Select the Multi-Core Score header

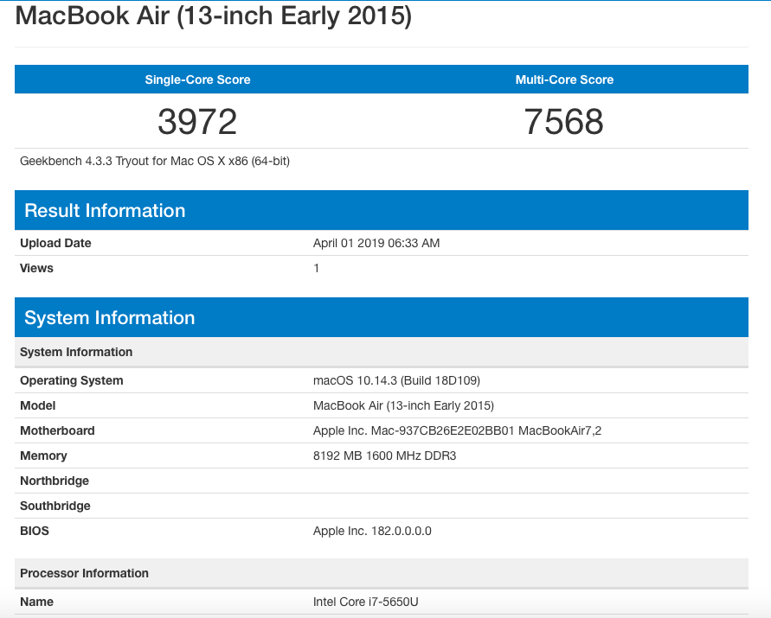pyautogui.click(x=564, y=80)
